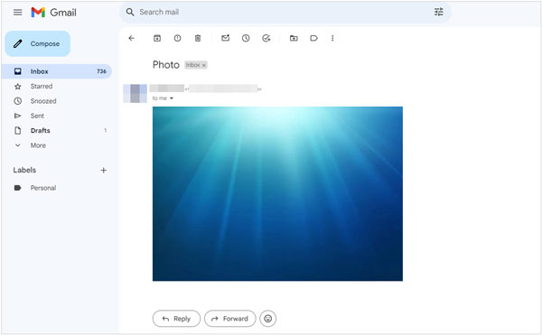This screenshot has width=542, height=335.
Task: Snooze this email with clock icon
Action: click(246, 38)
